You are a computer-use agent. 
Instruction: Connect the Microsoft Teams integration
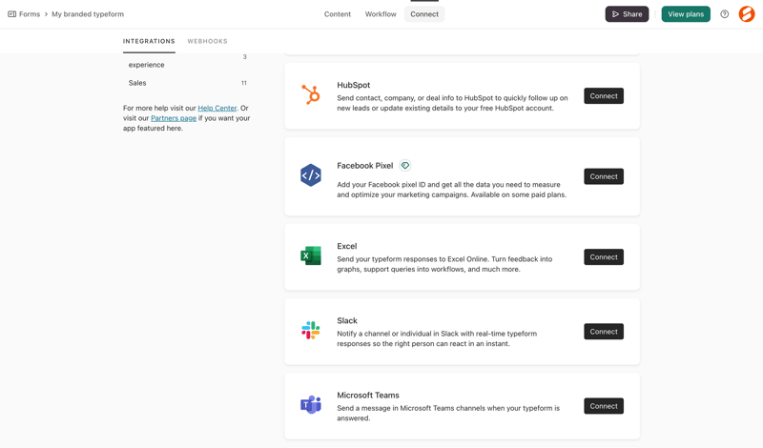tap(604, 406)
